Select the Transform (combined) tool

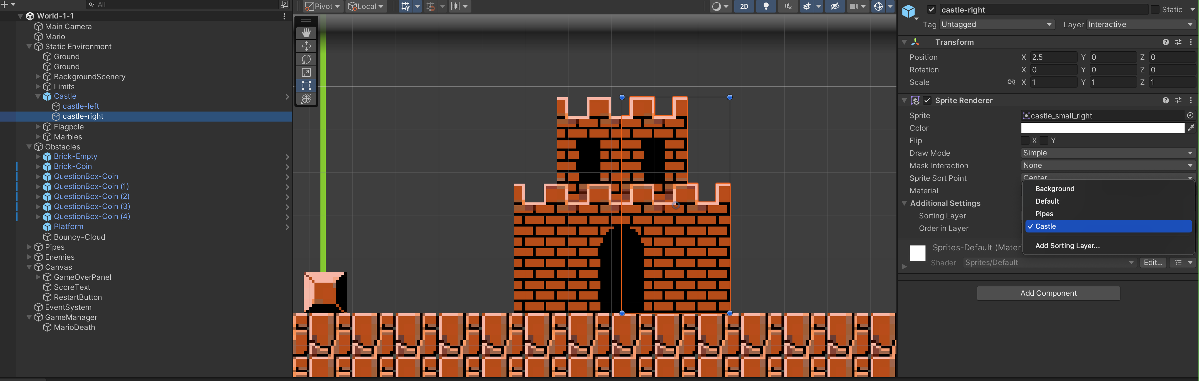[x=306, y=99]
